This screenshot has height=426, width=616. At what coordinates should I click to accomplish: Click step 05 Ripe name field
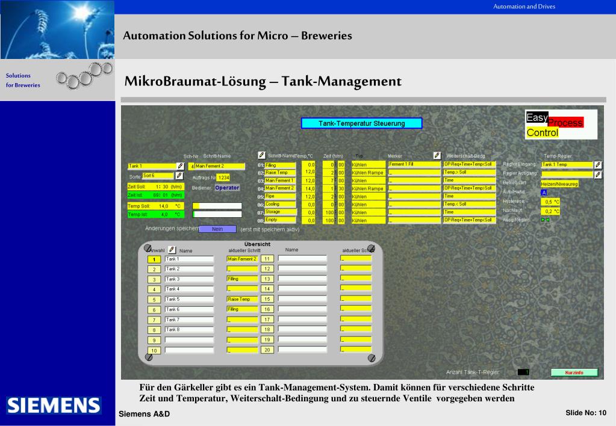point(280,196)
